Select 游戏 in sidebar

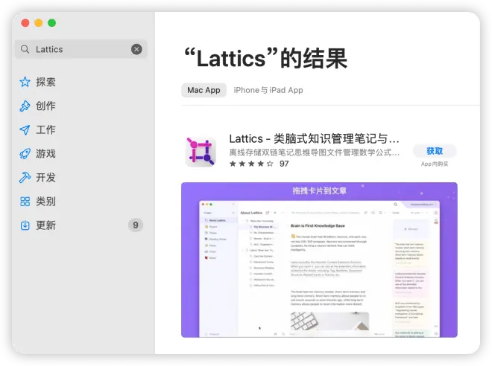point(45,153)
